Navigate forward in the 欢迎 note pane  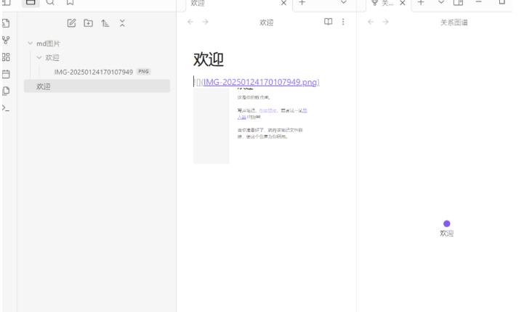(205, 22)
